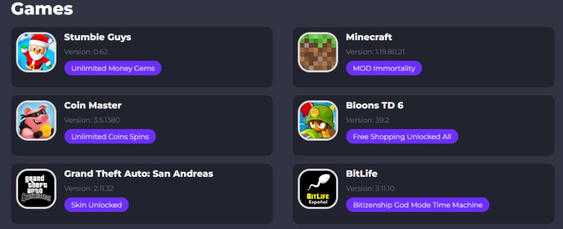Open the Bloons TD 6 title link
The width and height of the screenshot is (563, 229).
(374, 105)
